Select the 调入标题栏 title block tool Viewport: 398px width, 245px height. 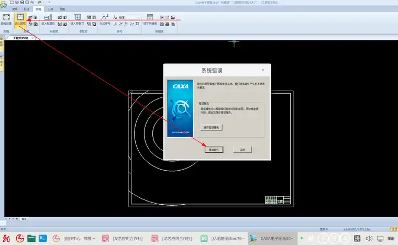pos(48,19)
